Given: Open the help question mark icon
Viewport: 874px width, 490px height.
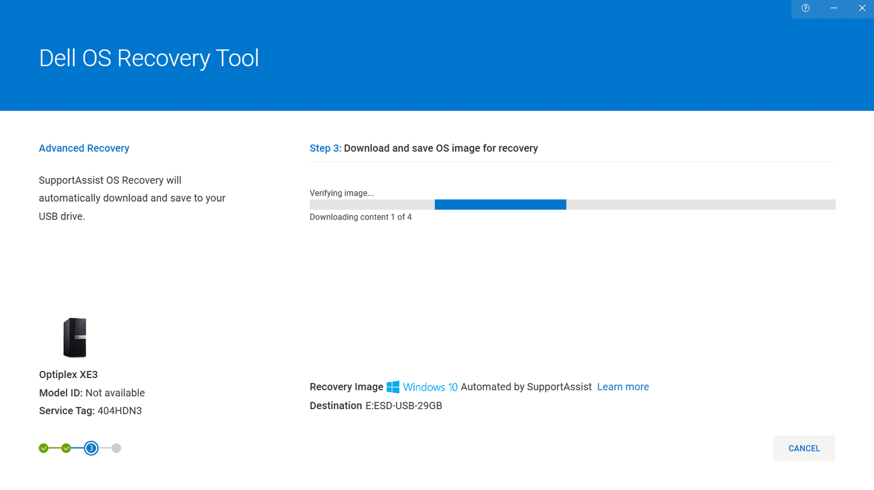Looking at the screenshot, I should 805,8.
